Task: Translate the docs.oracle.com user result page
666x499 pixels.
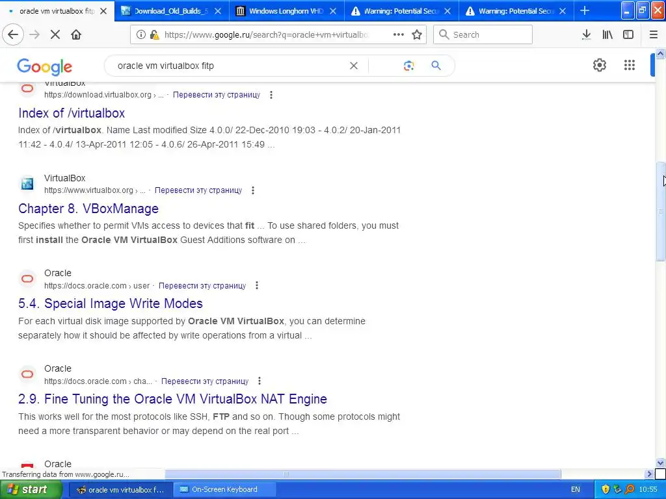Action: [202, 286]
